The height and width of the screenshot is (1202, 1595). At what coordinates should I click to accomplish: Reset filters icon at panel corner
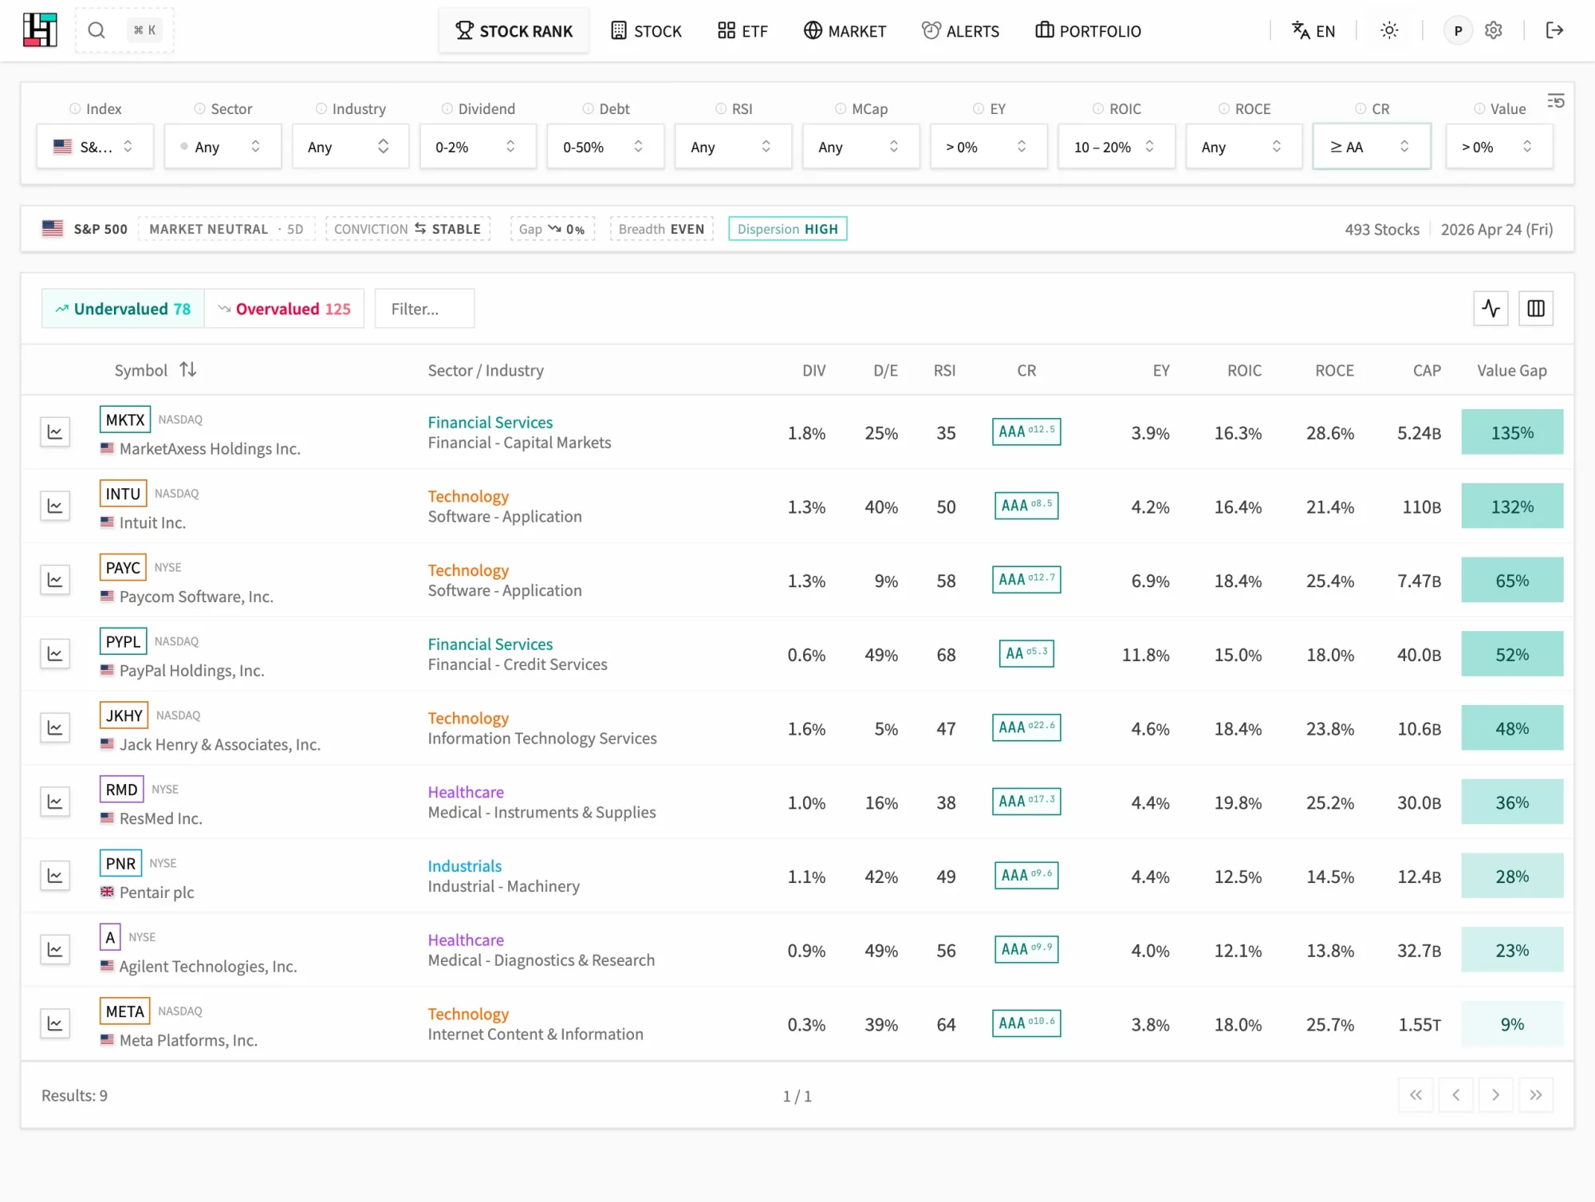pyautogui.click(x=1556, y=100)
